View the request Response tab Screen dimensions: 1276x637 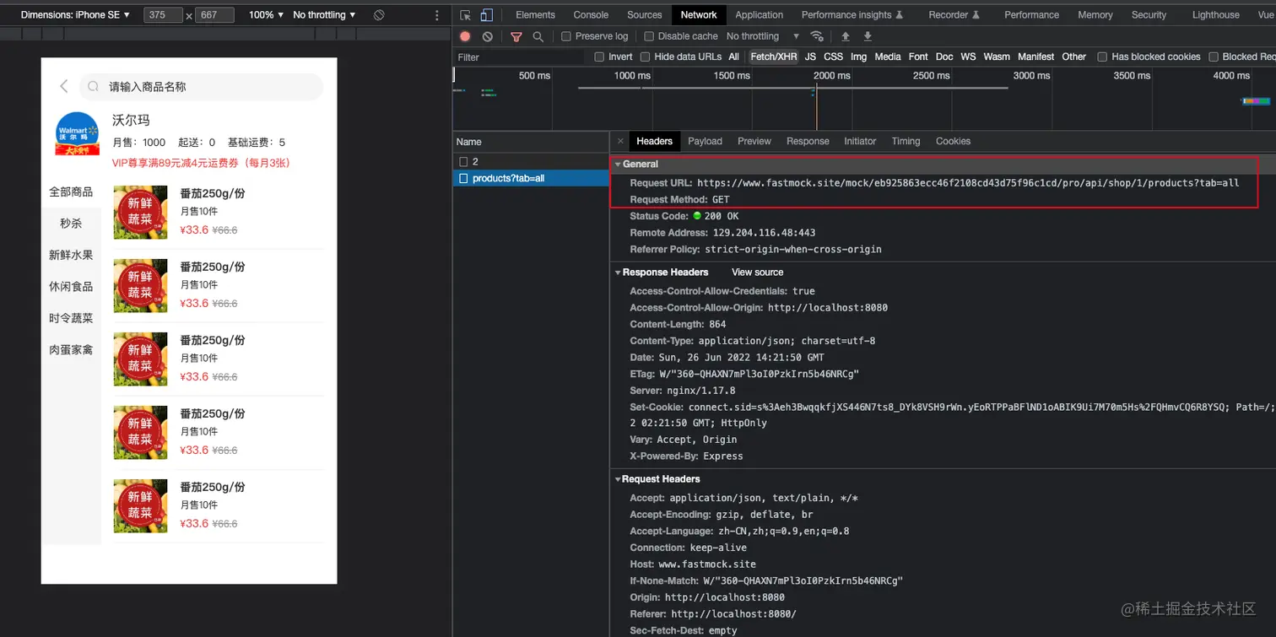coord(808,141)
